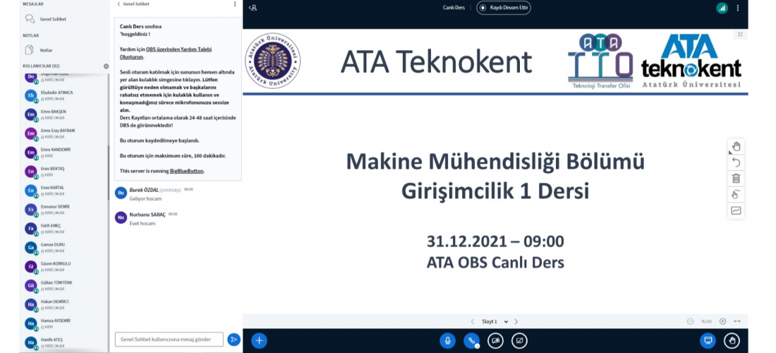Open chat options three-dot menu
The image size is (776, 353).
(235, 4)
